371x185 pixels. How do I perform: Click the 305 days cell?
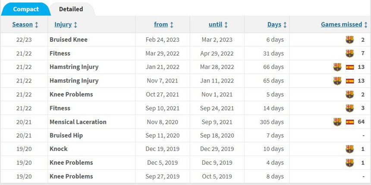coord(271,122)
